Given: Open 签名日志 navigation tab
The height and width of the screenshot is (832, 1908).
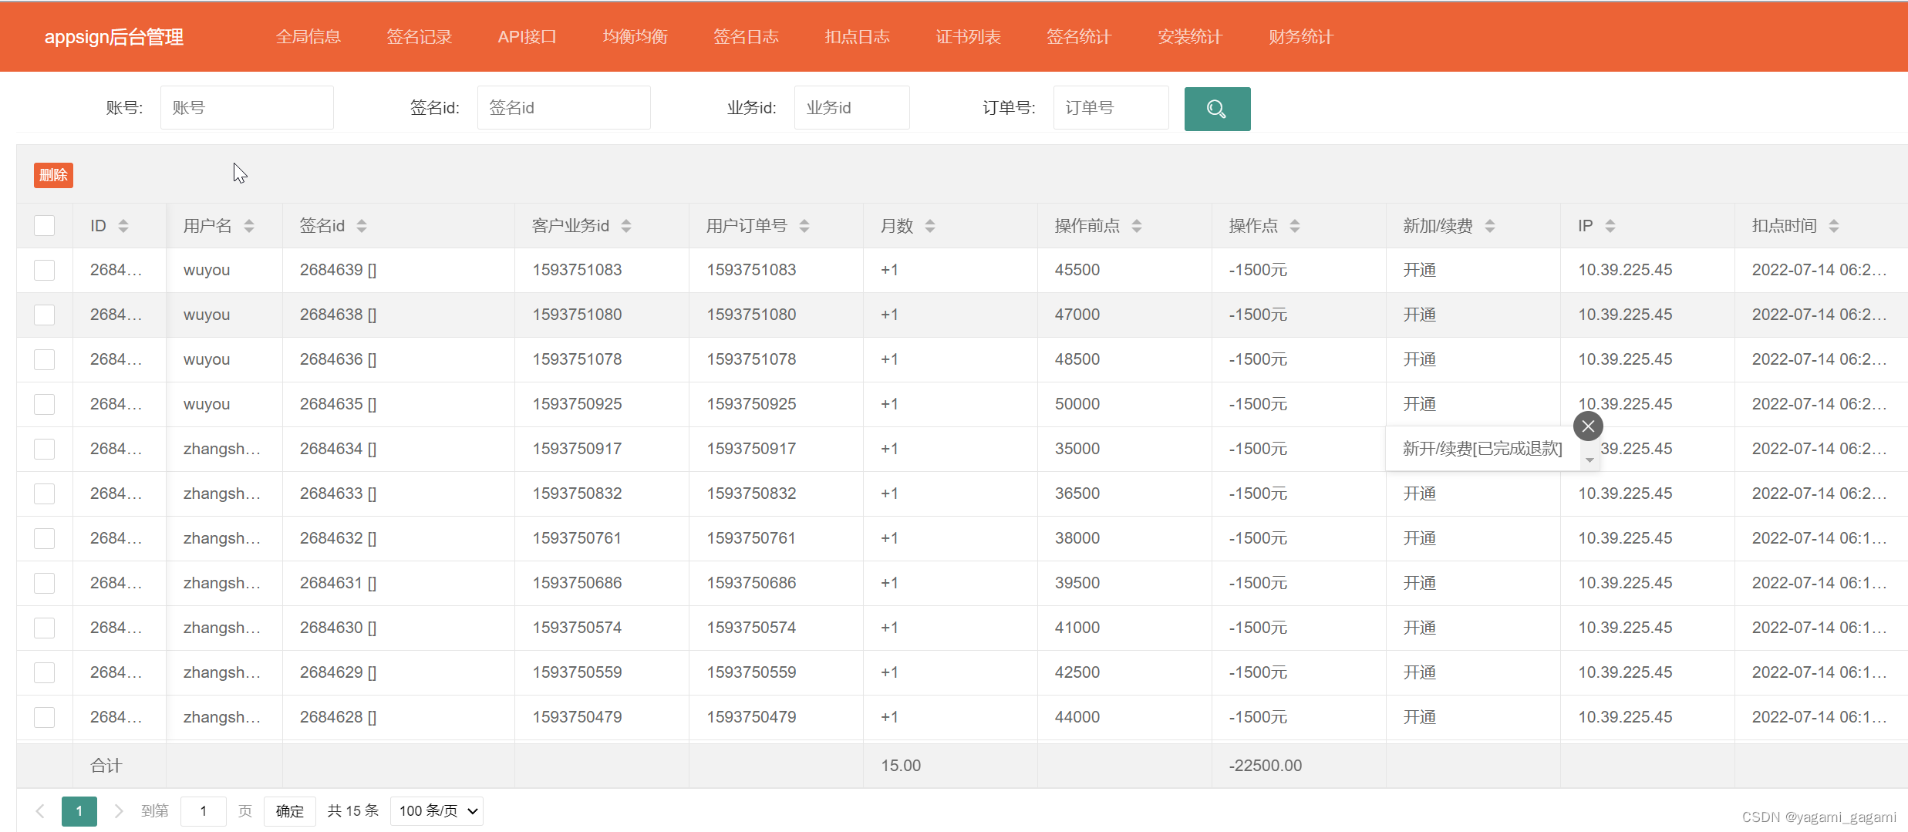Looking at the screenshot, I should (x=747, y=36).
